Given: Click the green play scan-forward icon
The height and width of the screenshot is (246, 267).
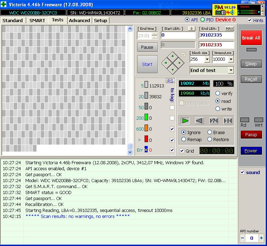Looking at the screenshot, I should coord(185,121).
